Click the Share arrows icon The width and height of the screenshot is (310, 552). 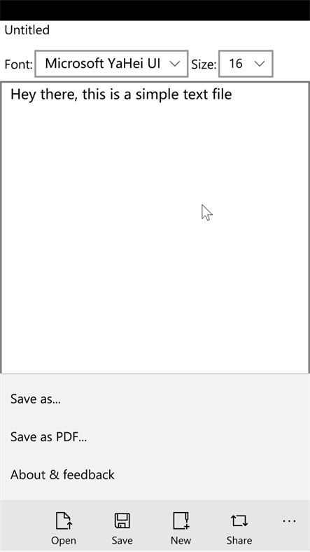239,520
